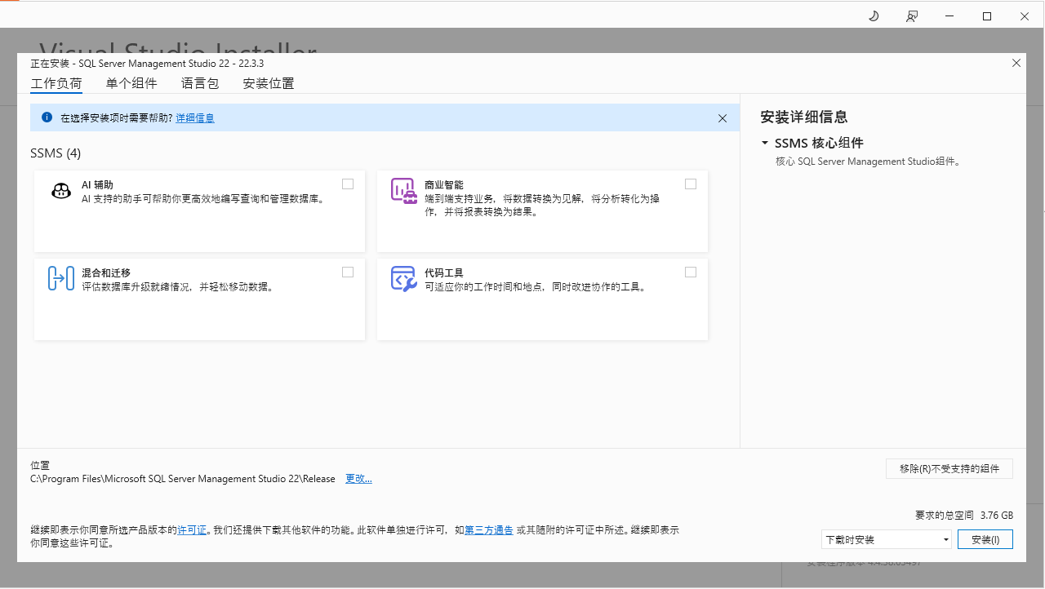Click the 混合和迁移 workload icon
This screenshot has width=1045, height=589.
pos(61,279)
